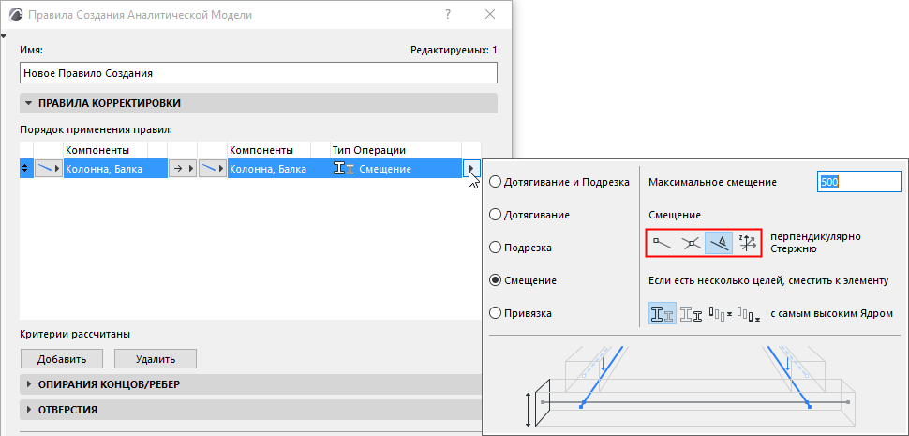Choose the second I-beam target option icon
Viewport: 909px width, 436px height.
point(691,314)
